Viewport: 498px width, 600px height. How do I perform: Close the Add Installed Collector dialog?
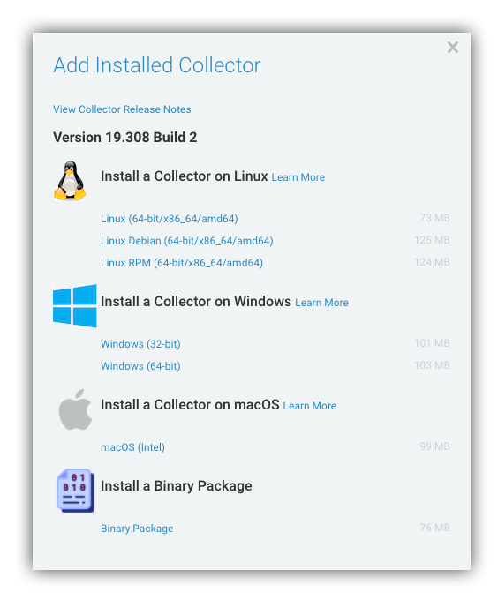(452, 48)
